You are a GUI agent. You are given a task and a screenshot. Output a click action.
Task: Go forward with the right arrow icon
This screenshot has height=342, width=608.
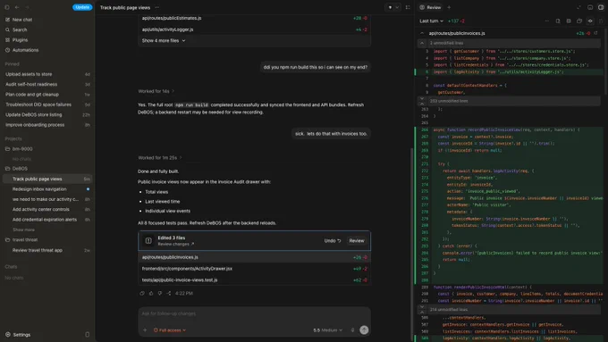pyautogui.click(x=27, y=7)
